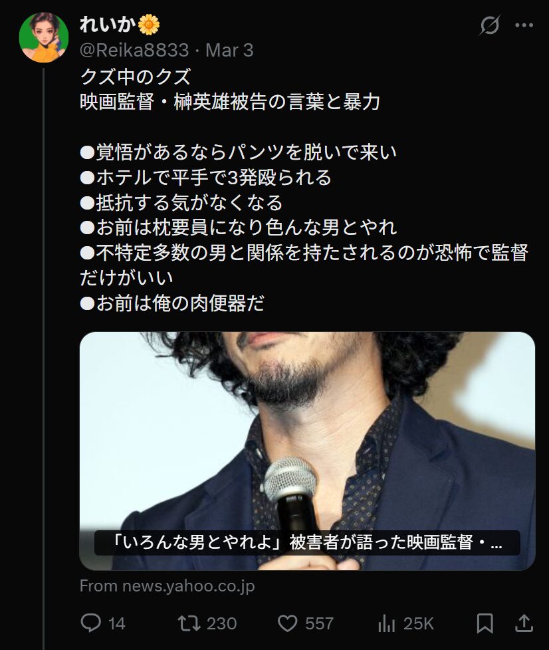Click the 230 reposts count
Viewport: 549px width, 650px height.
point(221,623)
